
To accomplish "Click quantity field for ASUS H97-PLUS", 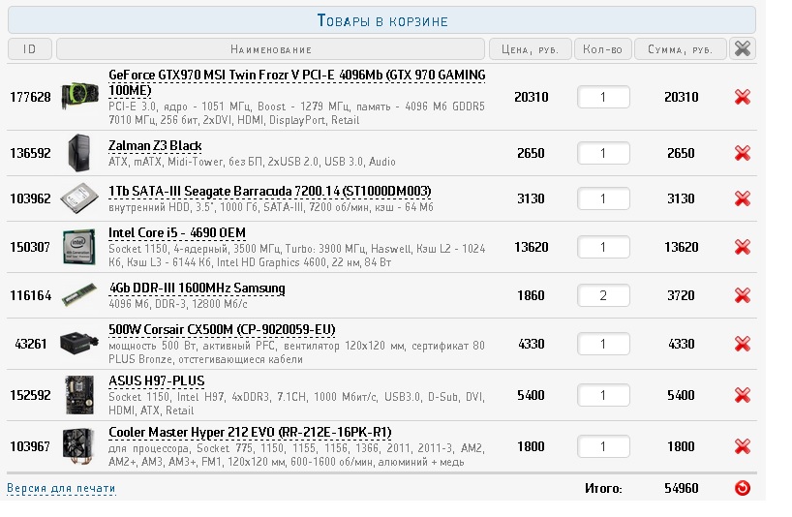I will (603, 395).
